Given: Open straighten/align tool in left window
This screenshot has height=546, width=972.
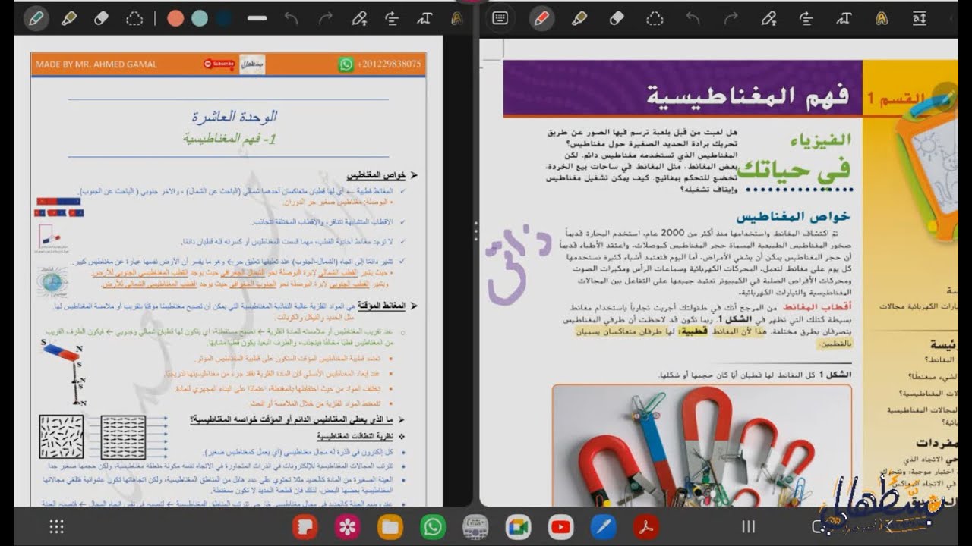Looking at the screenshot, I should (x=392, y=18).
